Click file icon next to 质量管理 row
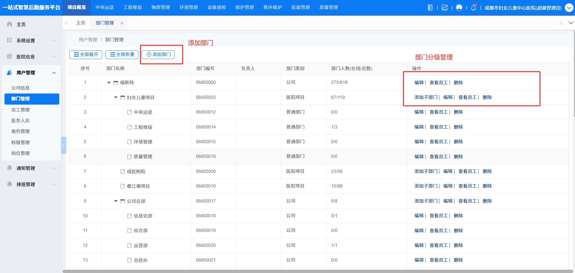 (129, 156)
